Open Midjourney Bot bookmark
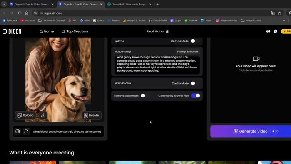 pyautogui.click(x=226, y=20)
